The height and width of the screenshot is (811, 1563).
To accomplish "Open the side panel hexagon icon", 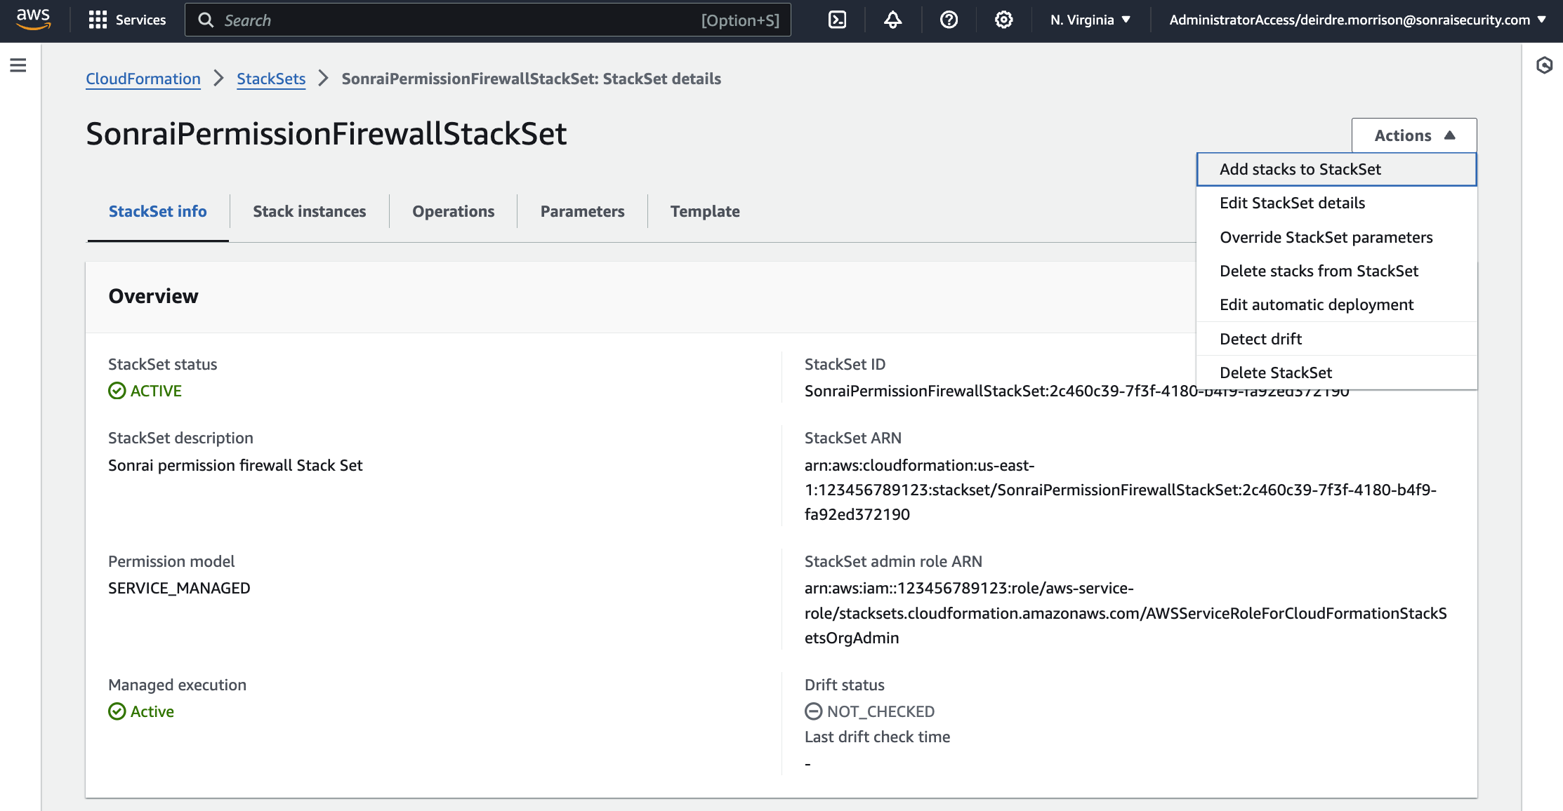I will pyautogui.click(x=1544, y=65).
